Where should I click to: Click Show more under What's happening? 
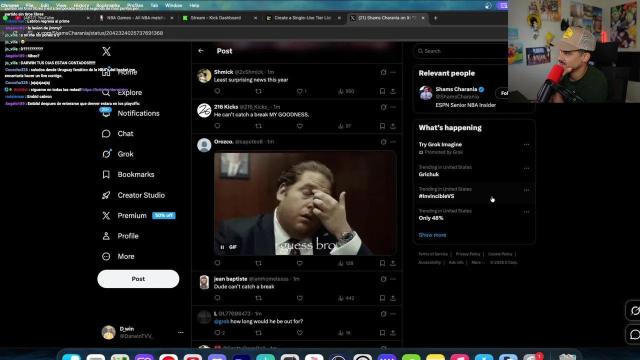[x=432, y=235]
